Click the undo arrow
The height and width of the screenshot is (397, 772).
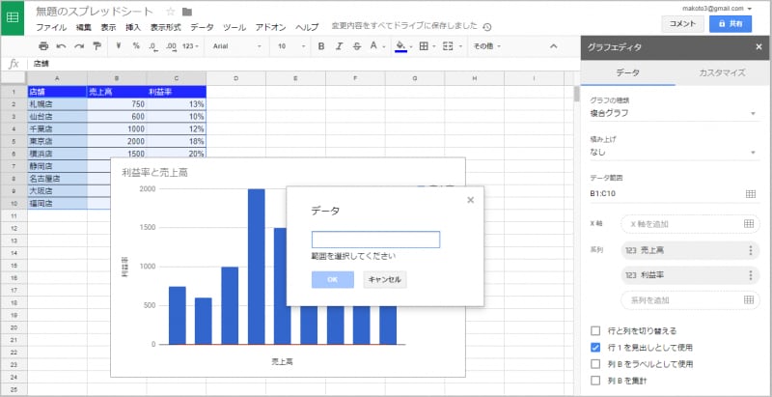point(61,46)
